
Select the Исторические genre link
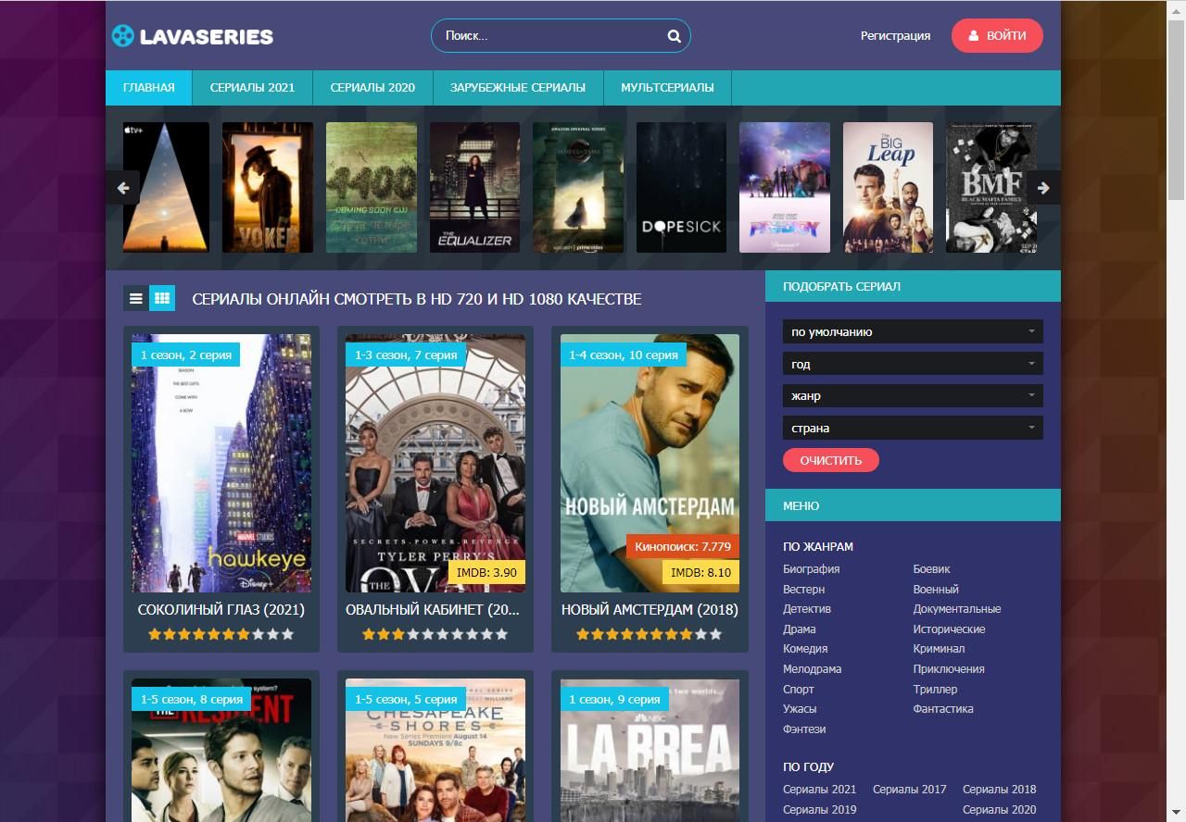950,629
